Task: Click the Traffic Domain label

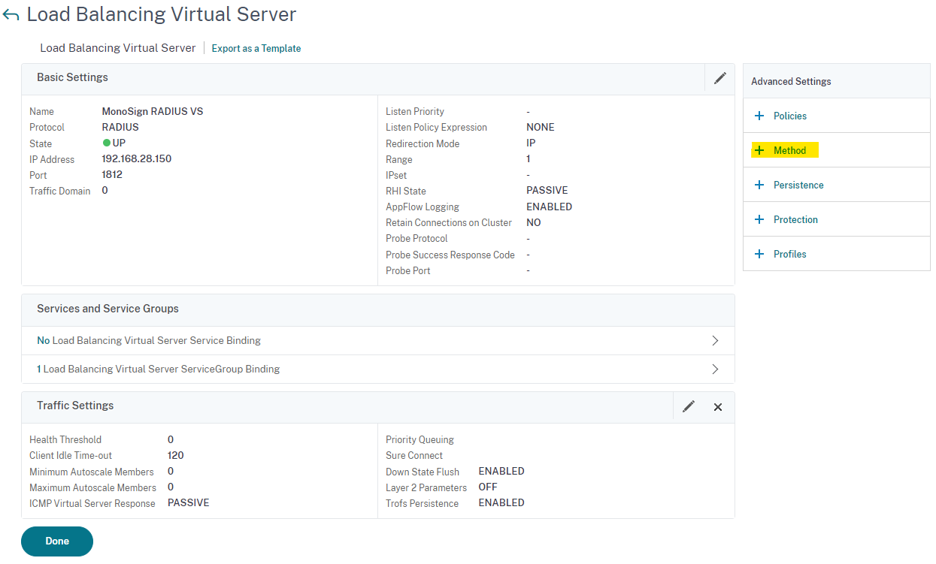Action: click(60, 191)
